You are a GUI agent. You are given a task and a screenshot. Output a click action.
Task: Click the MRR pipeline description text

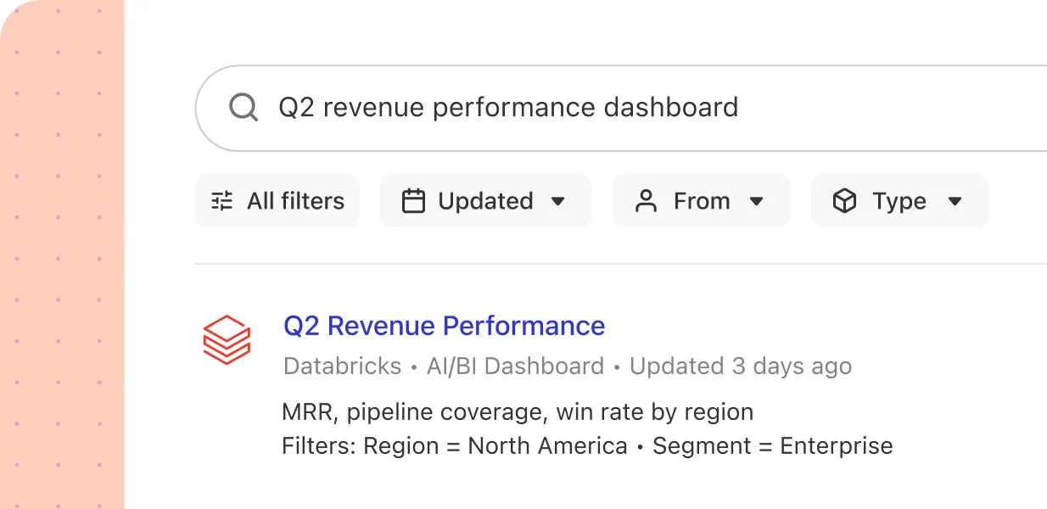click(518, 411)
